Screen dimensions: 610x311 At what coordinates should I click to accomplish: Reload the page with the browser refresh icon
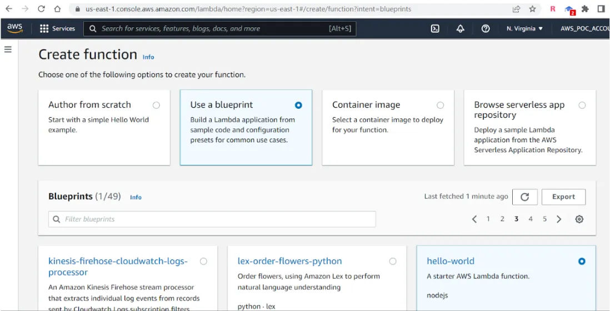pyautogui.click(x=41, y=9)
